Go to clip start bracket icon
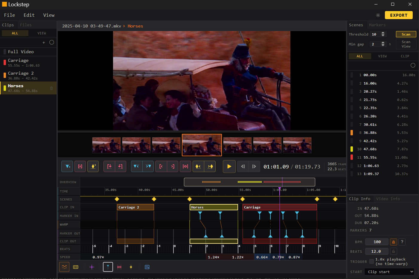Screen dimensions: 419x279 161,166
